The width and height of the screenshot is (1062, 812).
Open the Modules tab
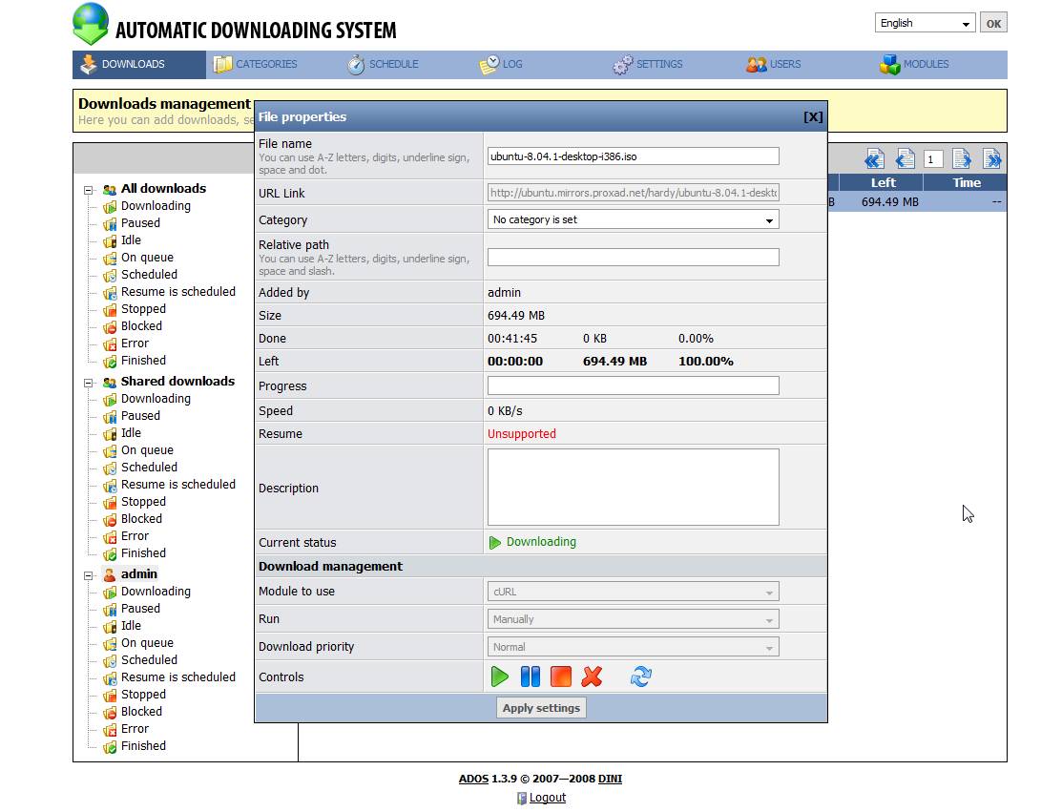coord(914,65)
